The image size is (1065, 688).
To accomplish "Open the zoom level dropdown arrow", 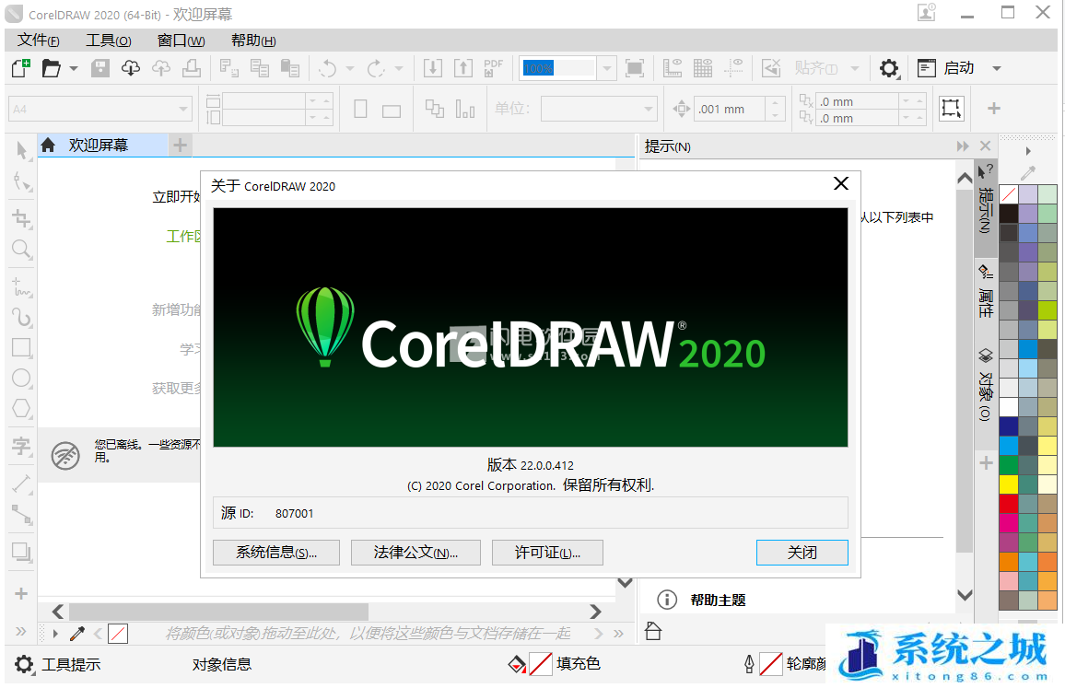I will pyautogui.click(x=607, y=68).
